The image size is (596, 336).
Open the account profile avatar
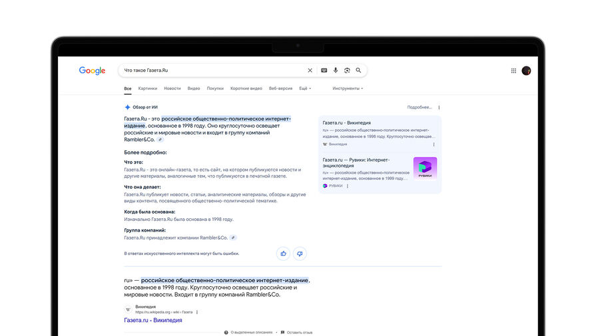tap(526, 71)
